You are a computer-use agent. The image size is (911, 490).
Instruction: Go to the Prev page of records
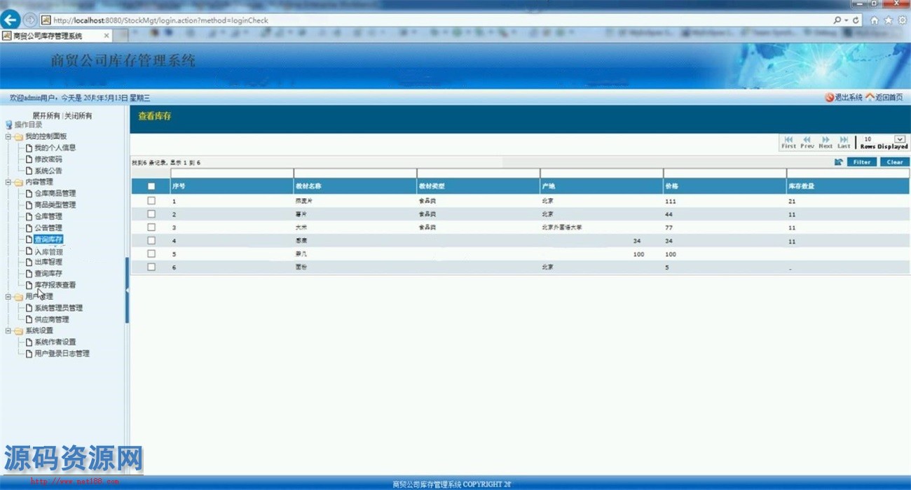point(807,142)
